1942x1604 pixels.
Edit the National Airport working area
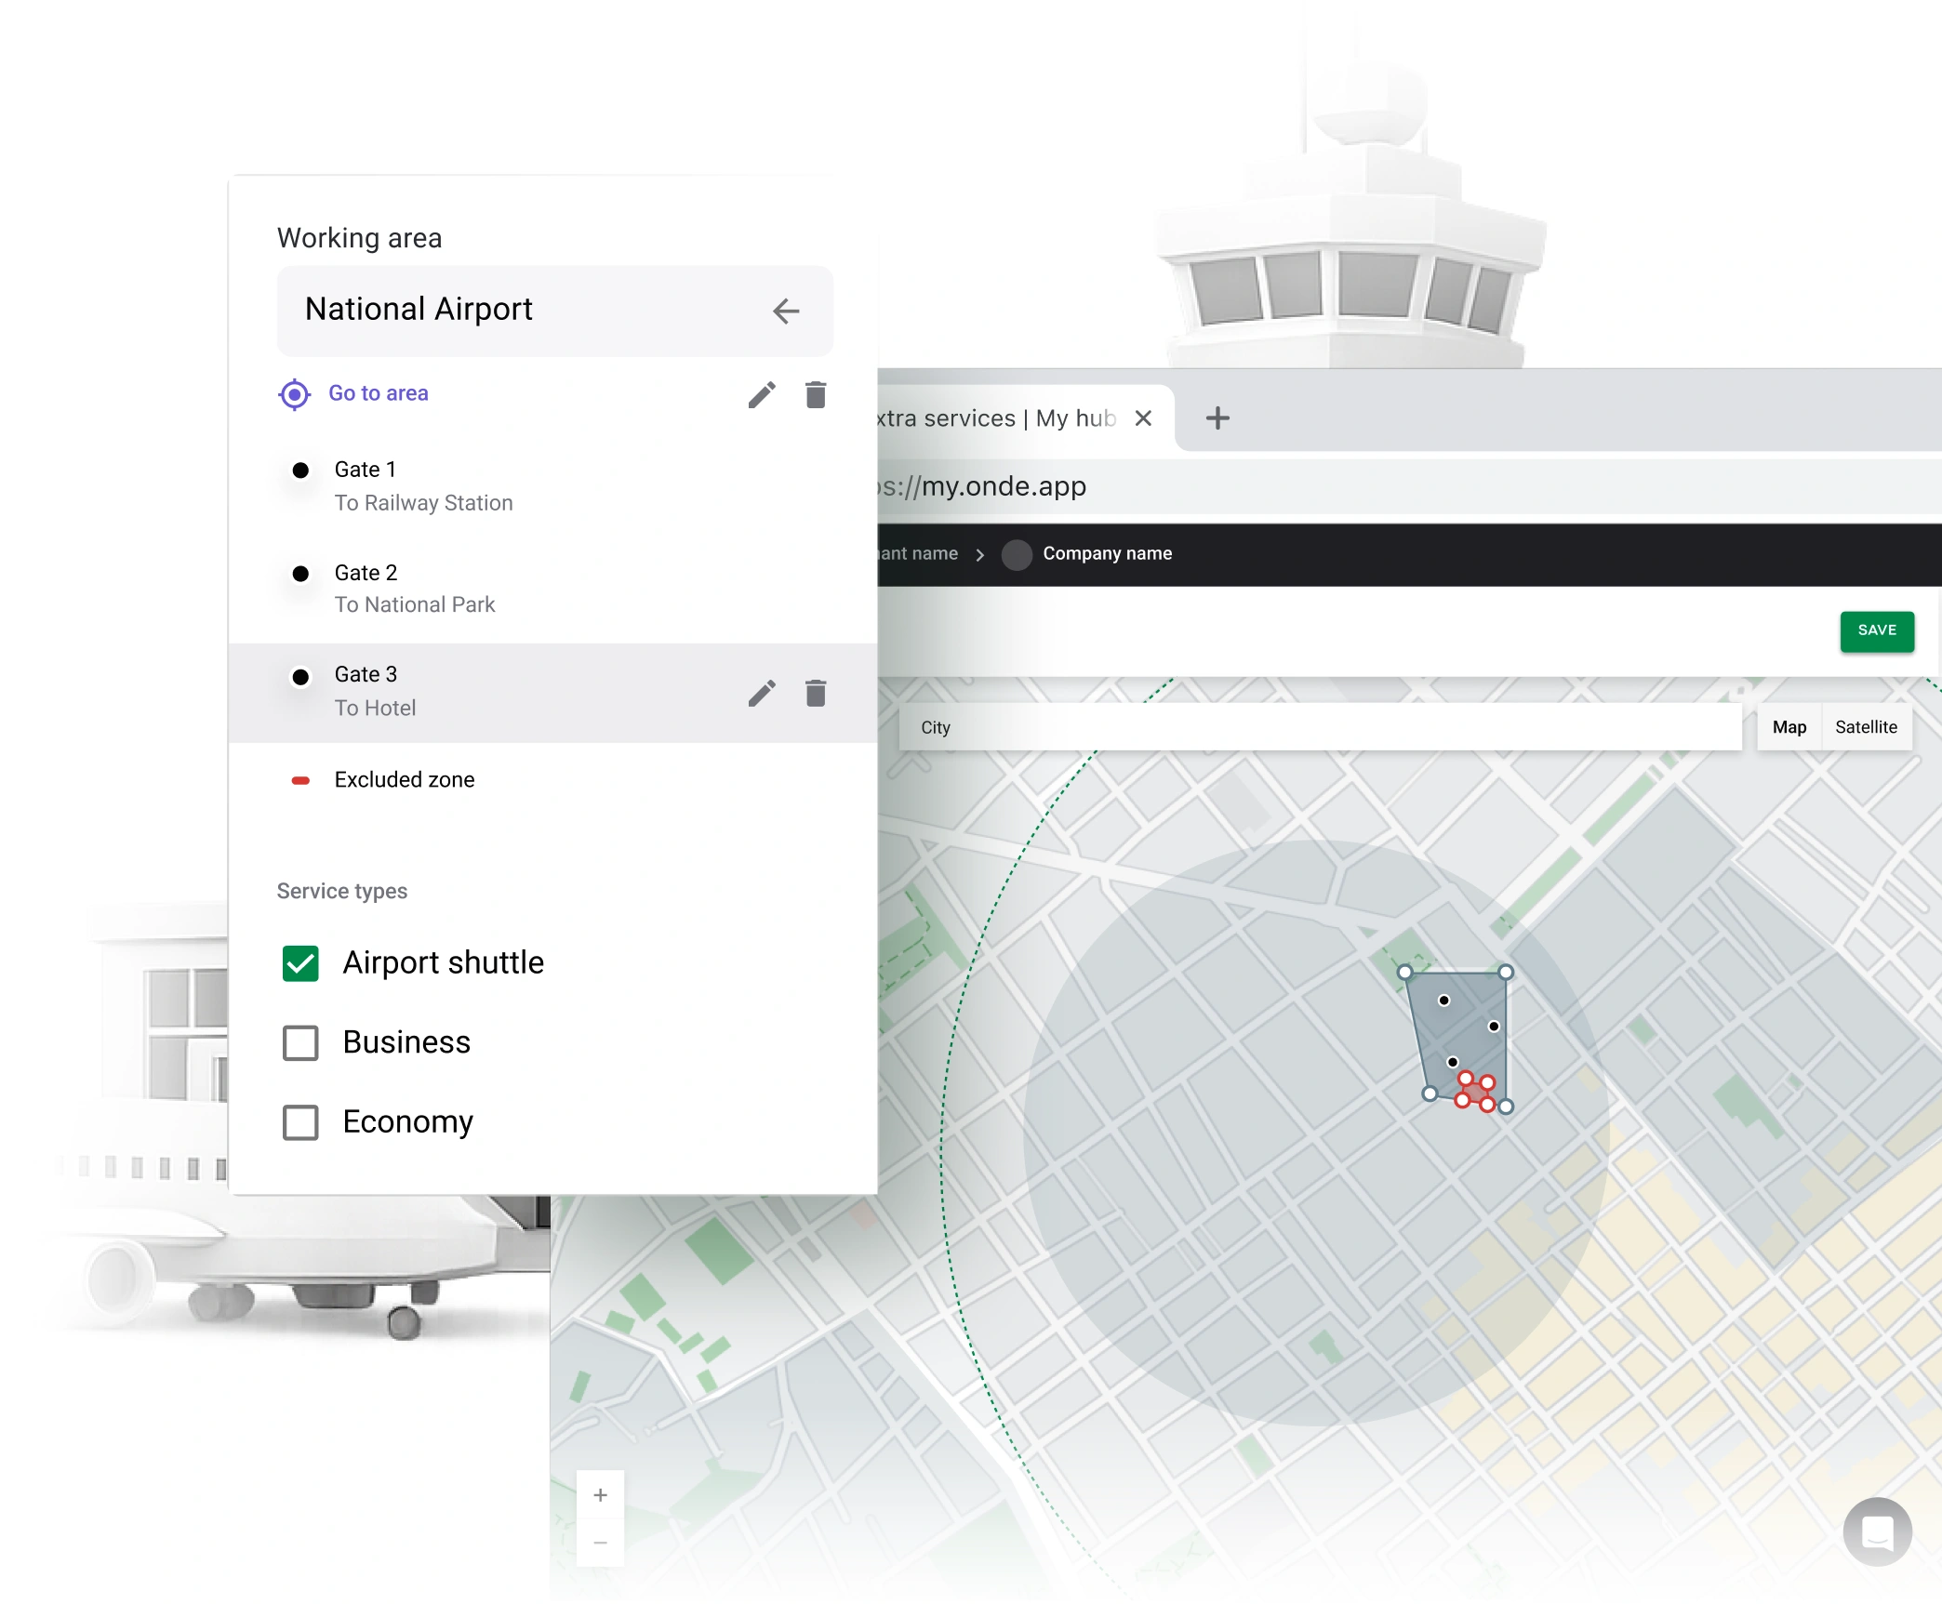tap(761, 395)
